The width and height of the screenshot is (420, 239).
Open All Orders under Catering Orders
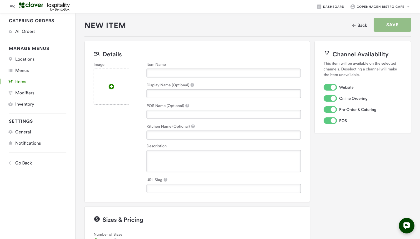point(25,31)
